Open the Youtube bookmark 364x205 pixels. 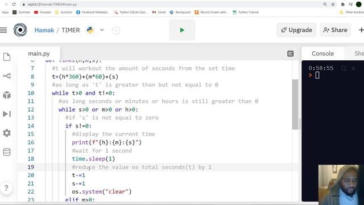click(x=43, y=12)
